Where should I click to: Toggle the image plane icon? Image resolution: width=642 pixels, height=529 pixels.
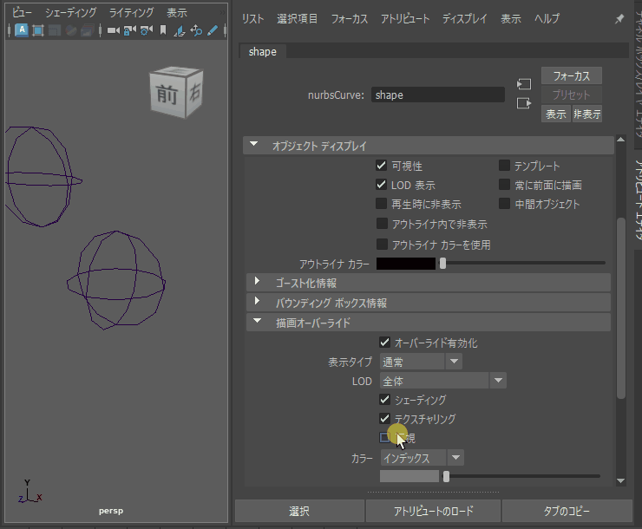(x=179, y=31)
